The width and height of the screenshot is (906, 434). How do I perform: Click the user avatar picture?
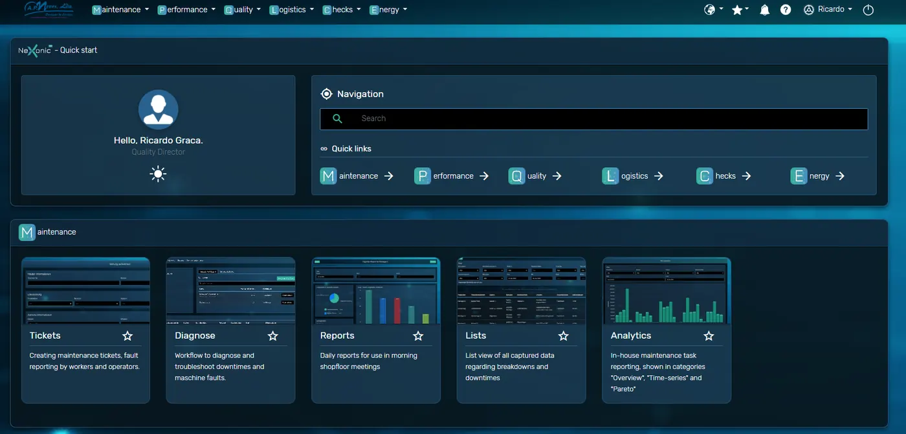[159, 109]
